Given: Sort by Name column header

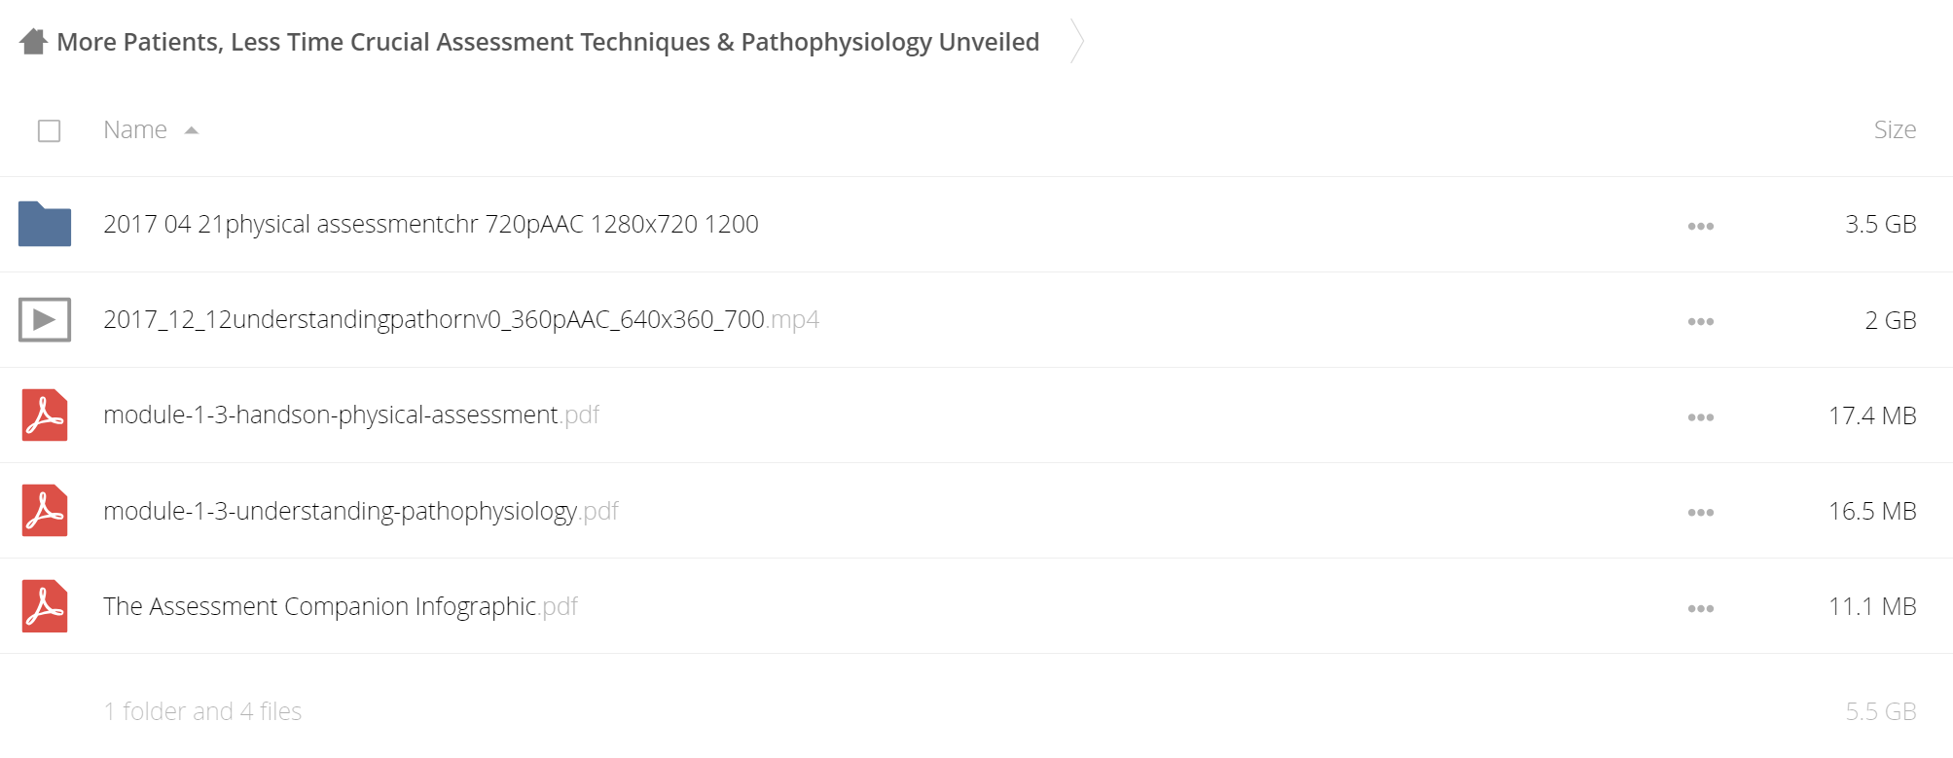Looking at the screenshot, I should 135,129.
